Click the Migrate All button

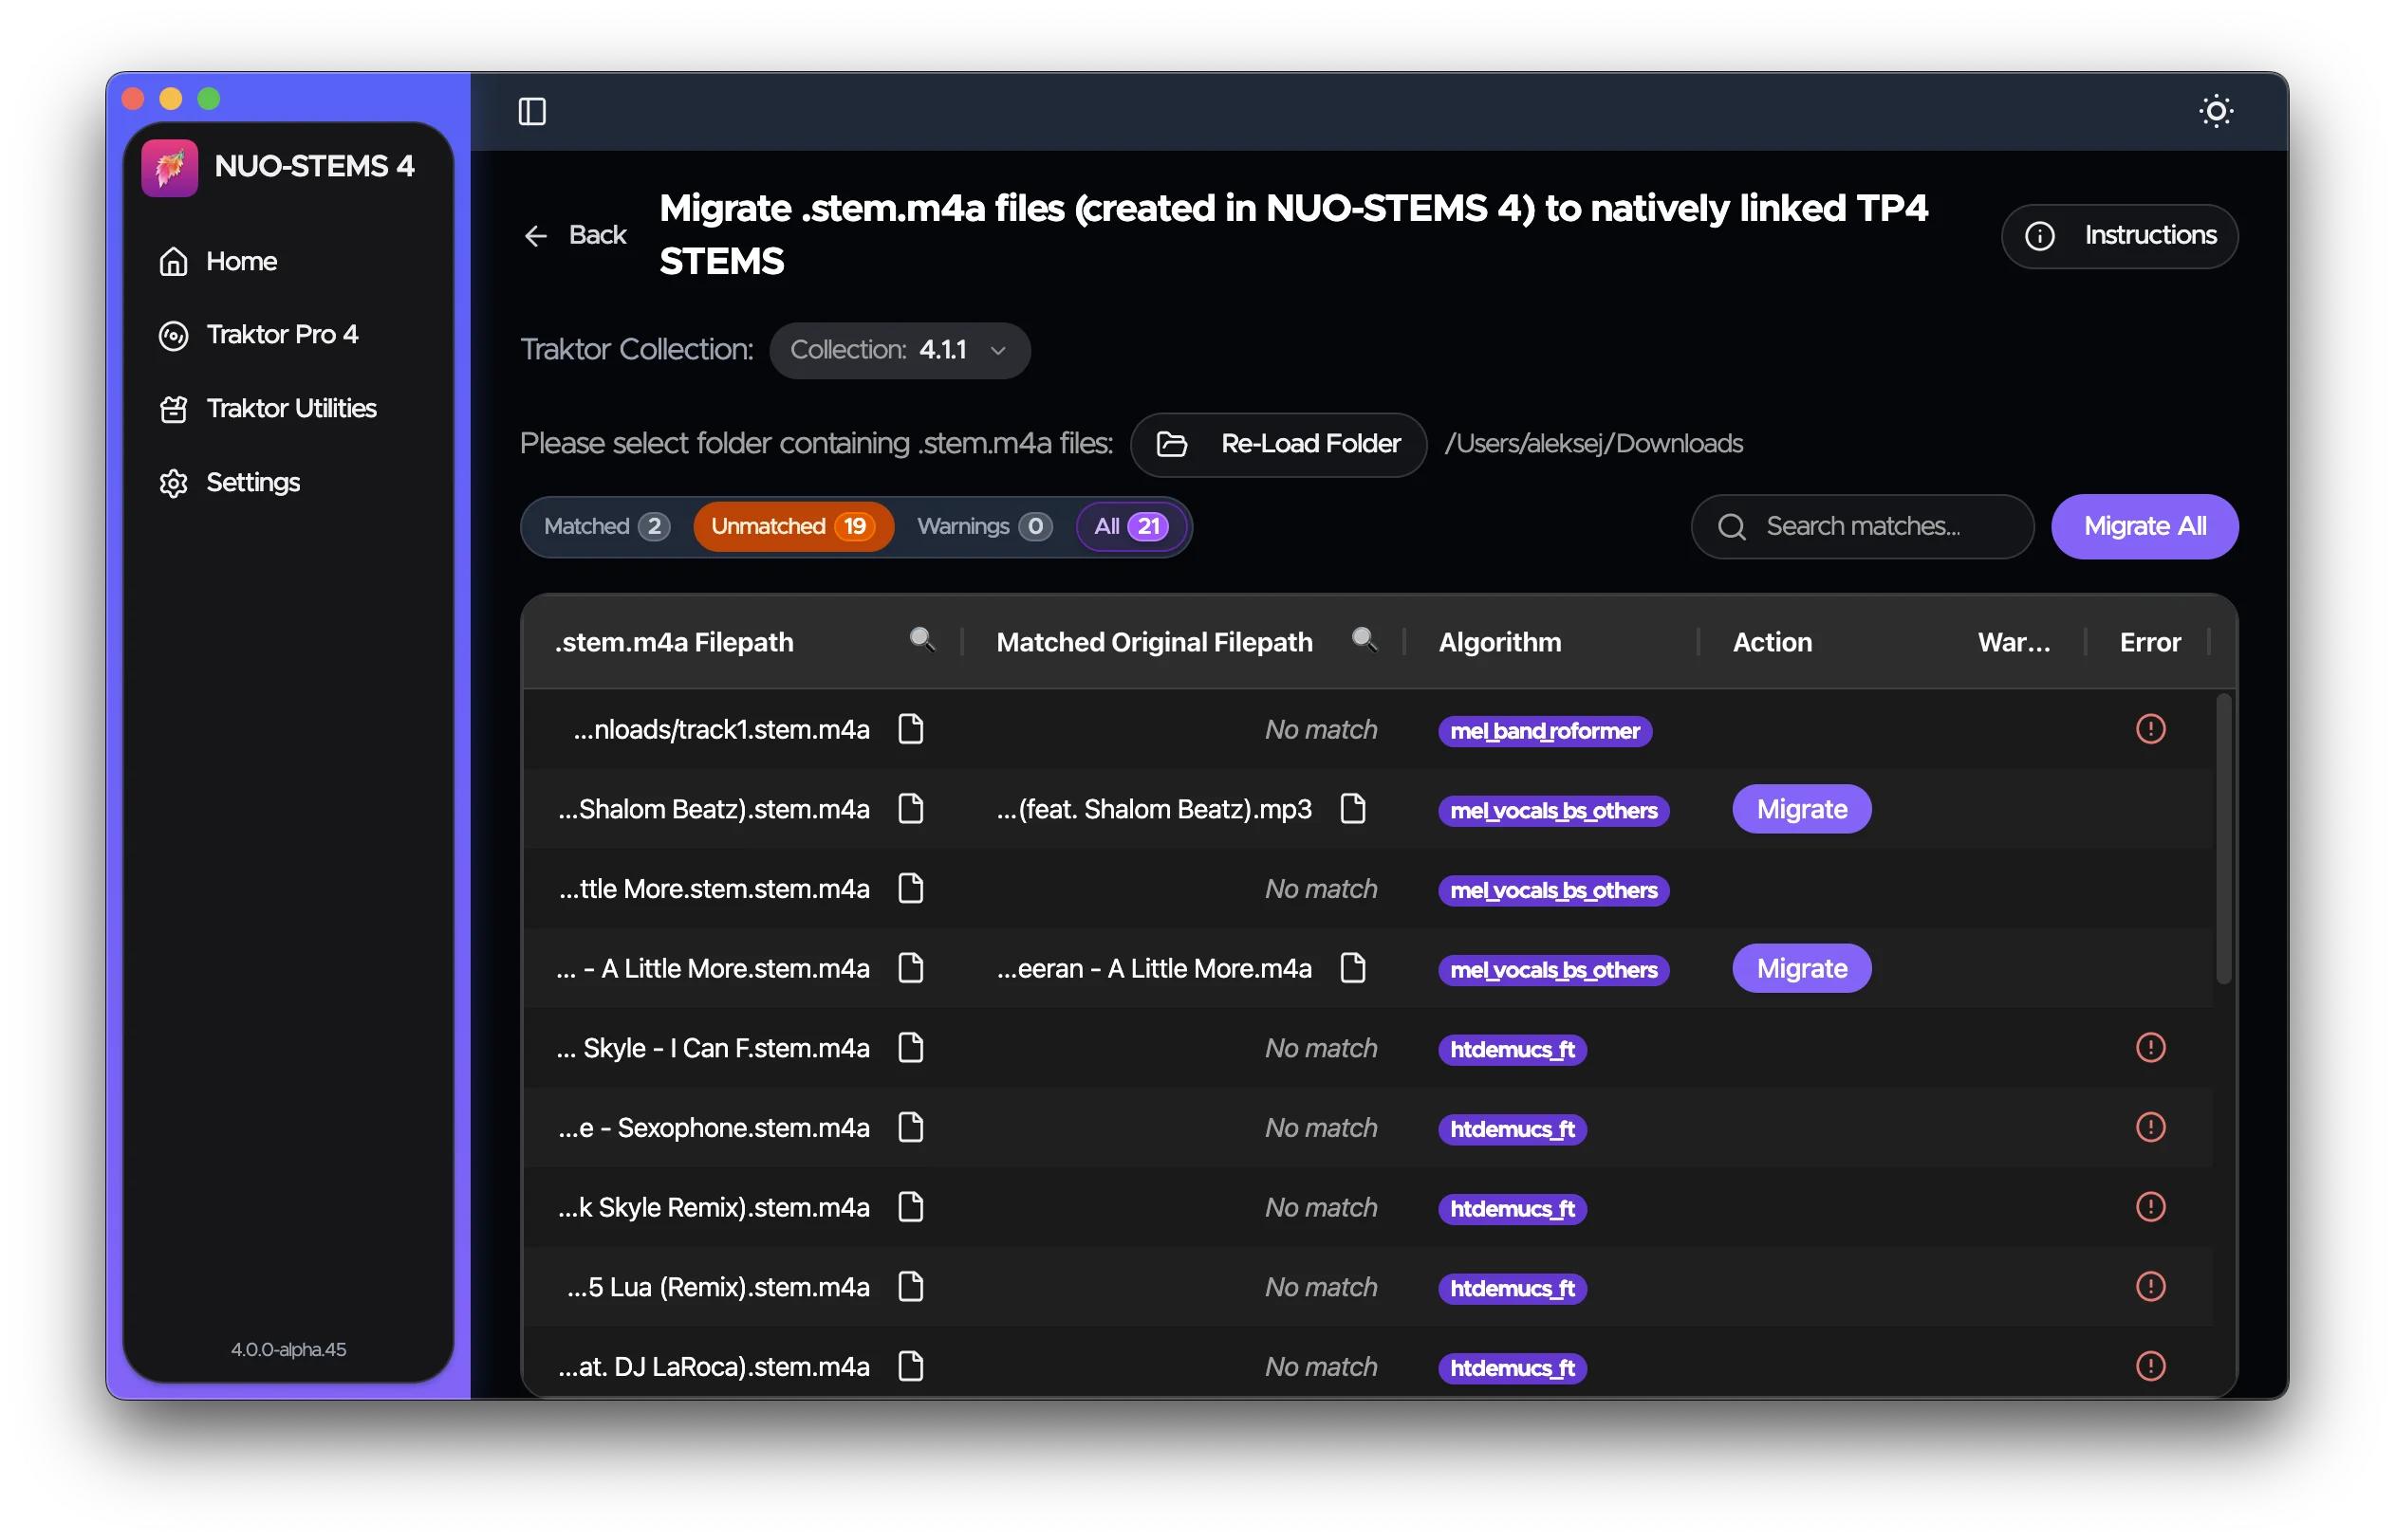click(x=2144, y=526)
